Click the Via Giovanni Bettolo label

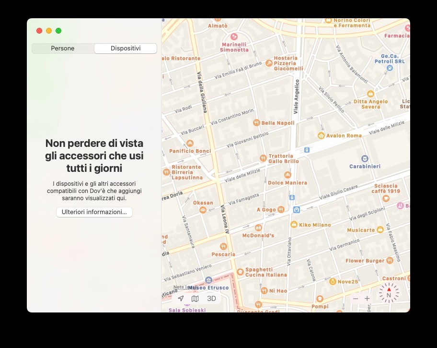pyautogui.click(x=247, y=140)
